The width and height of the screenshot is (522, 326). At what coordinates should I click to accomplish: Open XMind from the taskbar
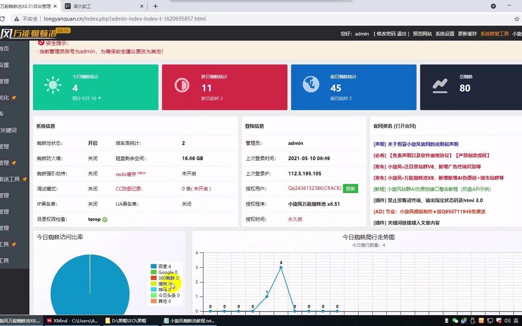click(72, 321)
